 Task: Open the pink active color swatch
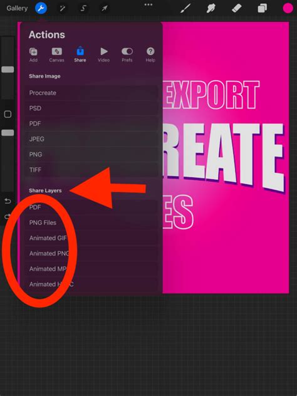pyautogui.click(x=288, y=8)
